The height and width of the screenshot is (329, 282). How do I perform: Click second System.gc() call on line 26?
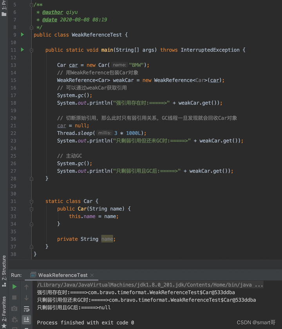[x=74, y=163]
